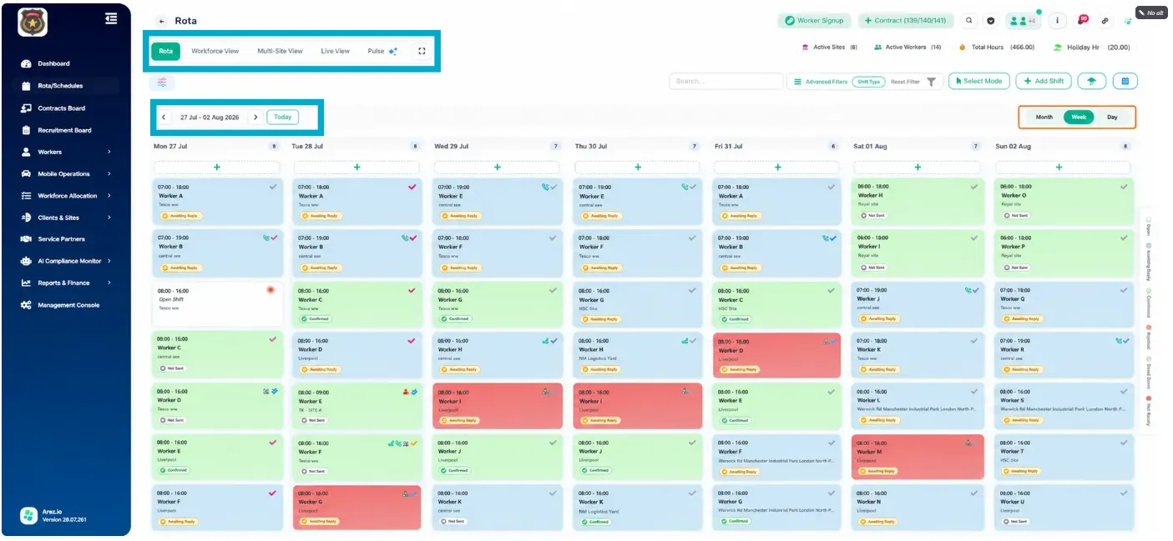Click the link chain icon in the header
This screenshot has height=541, width=1173.
(x=1105, y=21)
